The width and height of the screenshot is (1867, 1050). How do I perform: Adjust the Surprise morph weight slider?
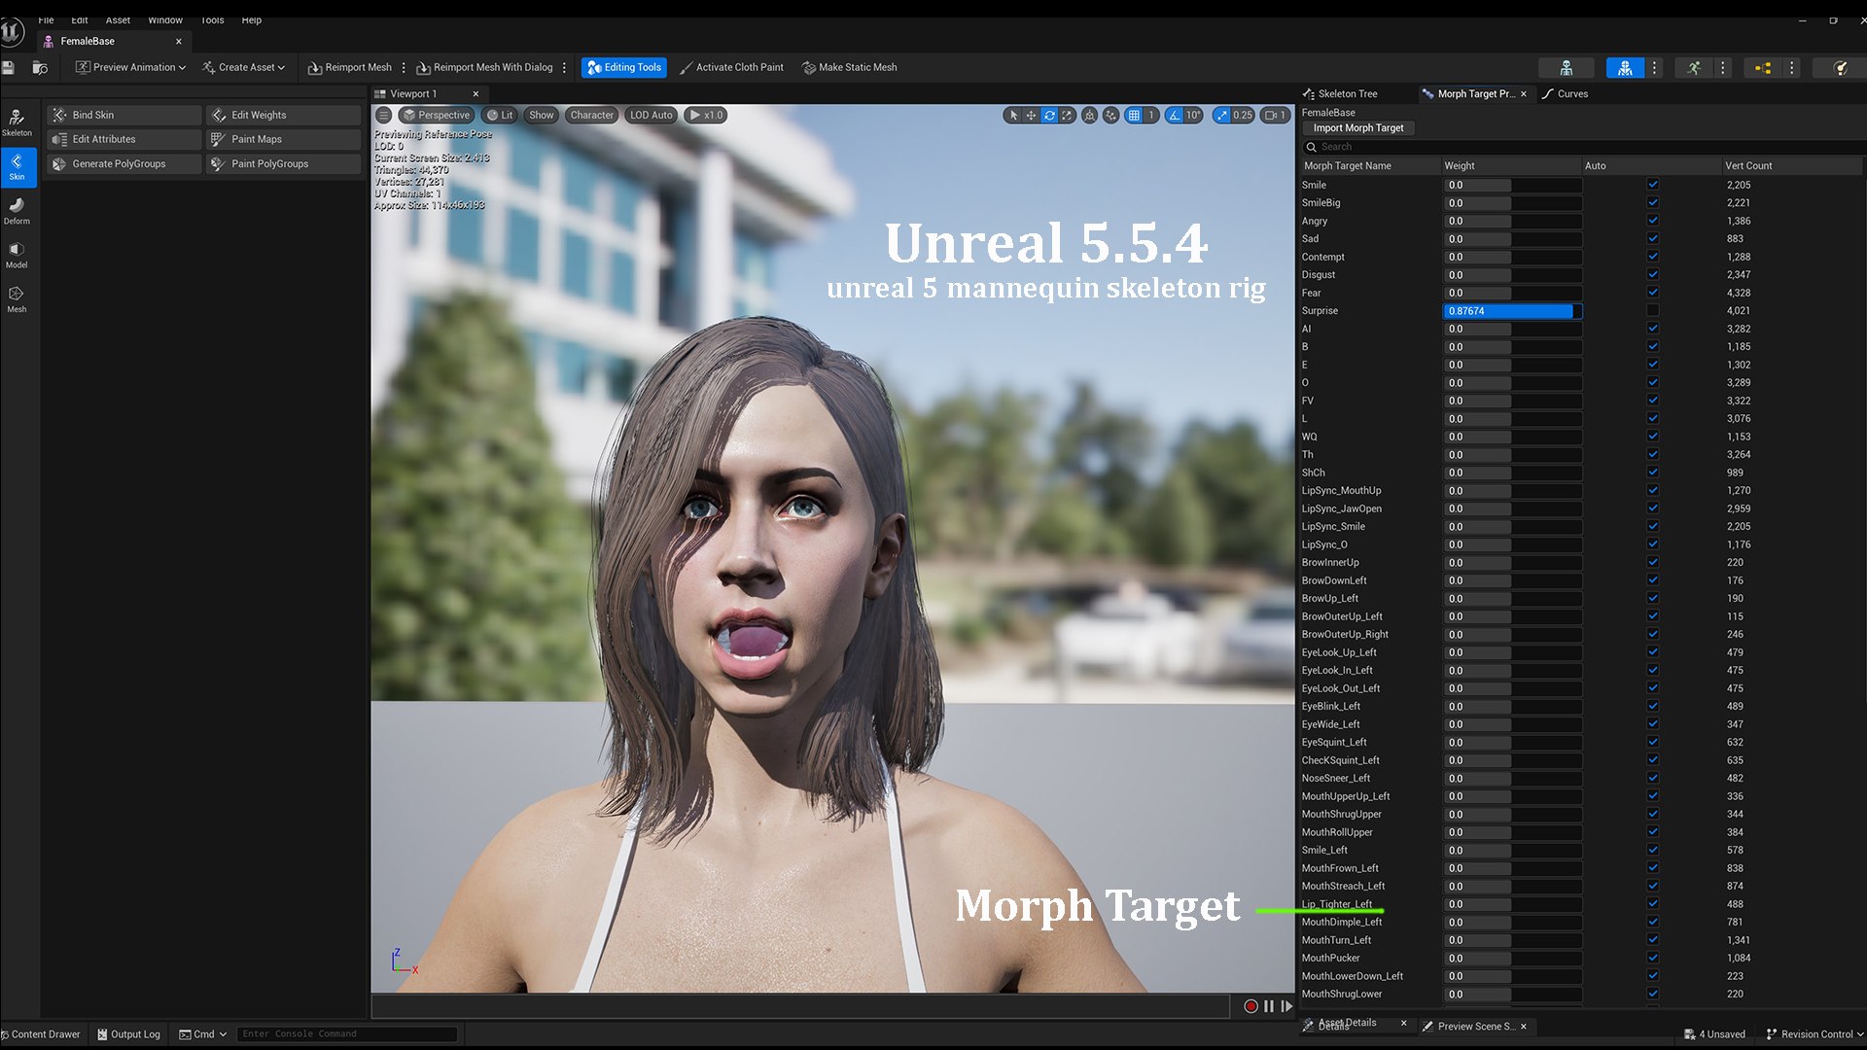(1512, 311)
